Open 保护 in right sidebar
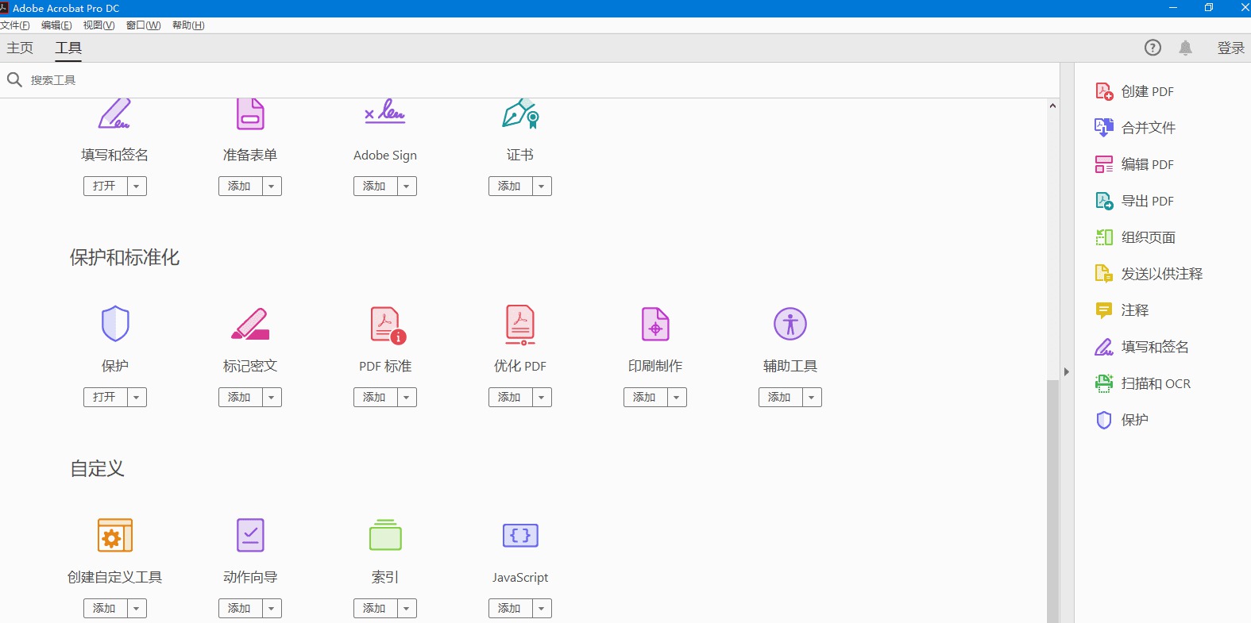 click(x=1122, y=420)
